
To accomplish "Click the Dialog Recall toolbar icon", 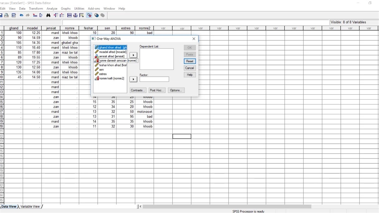I will [14, 15].
